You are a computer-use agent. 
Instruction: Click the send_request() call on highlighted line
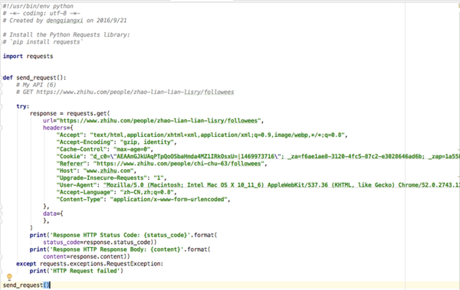point(26,285)
